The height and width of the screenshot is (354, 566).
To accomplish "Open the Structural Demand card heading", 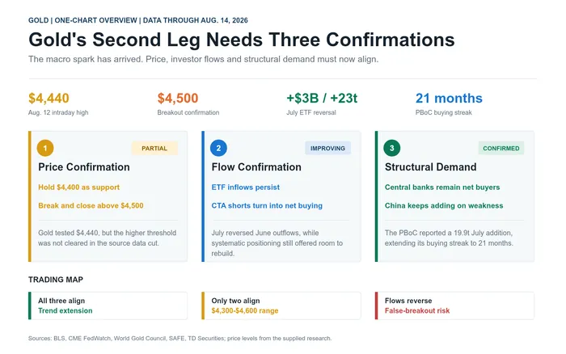I will [431, 167].
